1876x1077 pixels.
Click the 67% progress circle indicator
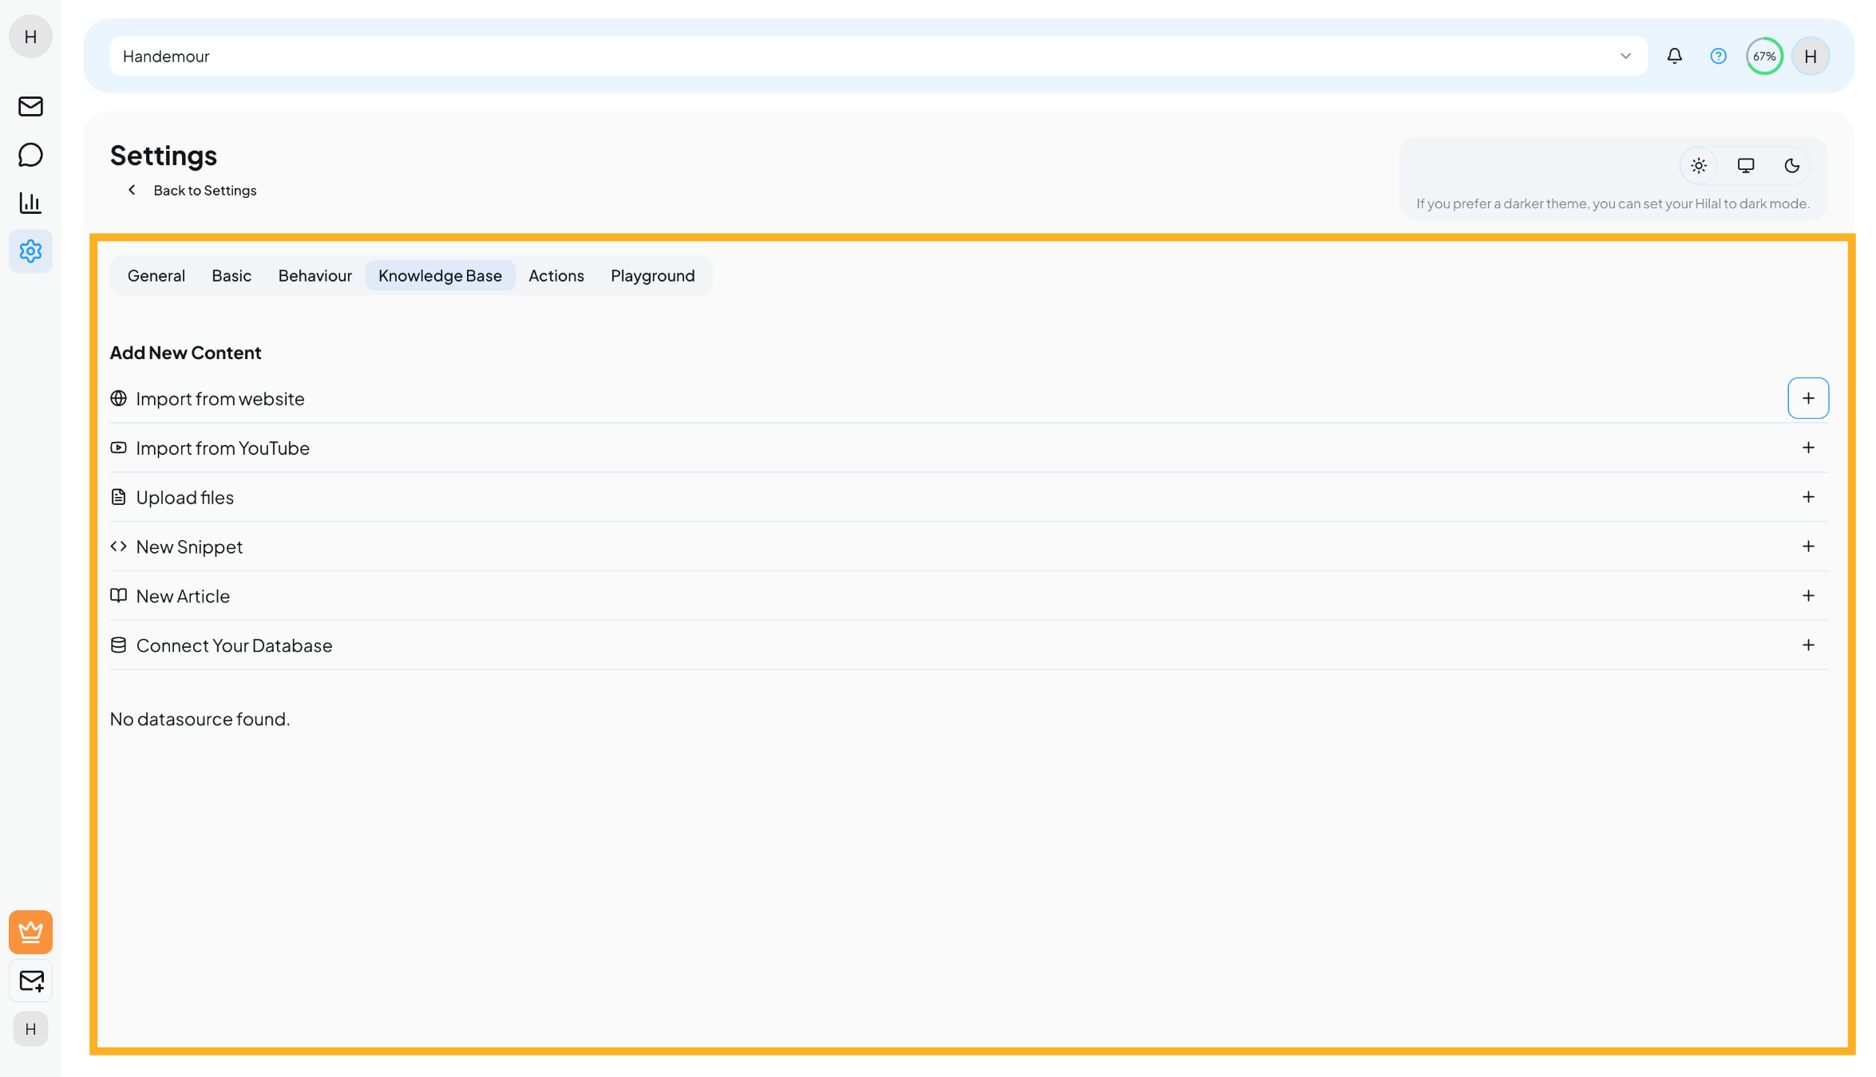1764,56
